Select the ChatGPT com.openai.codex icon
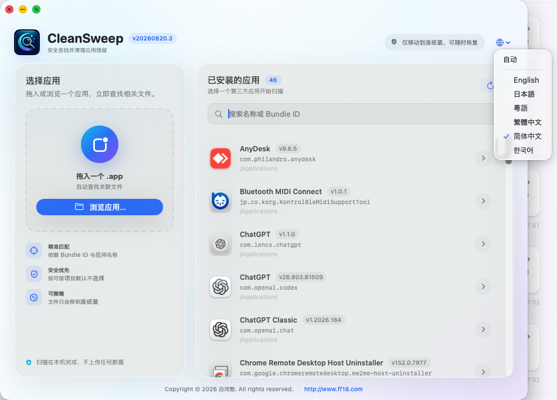The image size is (557, 400). [x=220, y=287]
